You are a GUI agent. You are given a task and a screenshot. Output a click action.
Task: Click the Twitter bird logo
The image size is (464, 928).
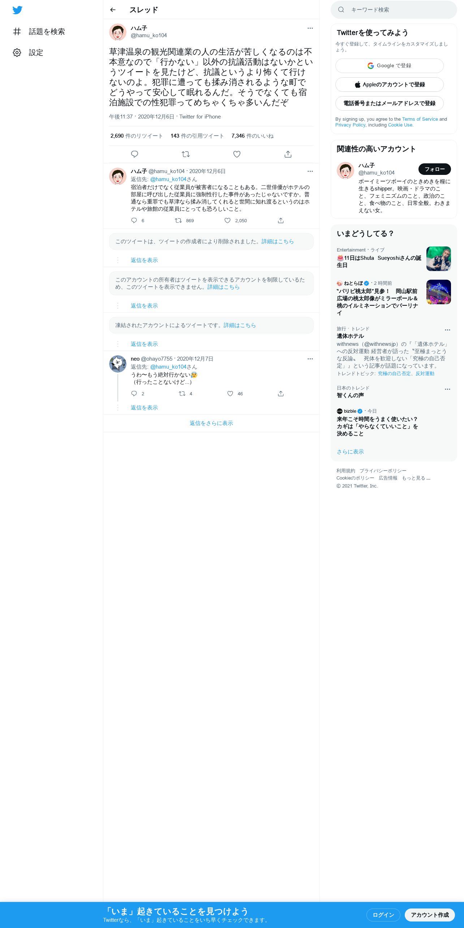pos(17,10)
